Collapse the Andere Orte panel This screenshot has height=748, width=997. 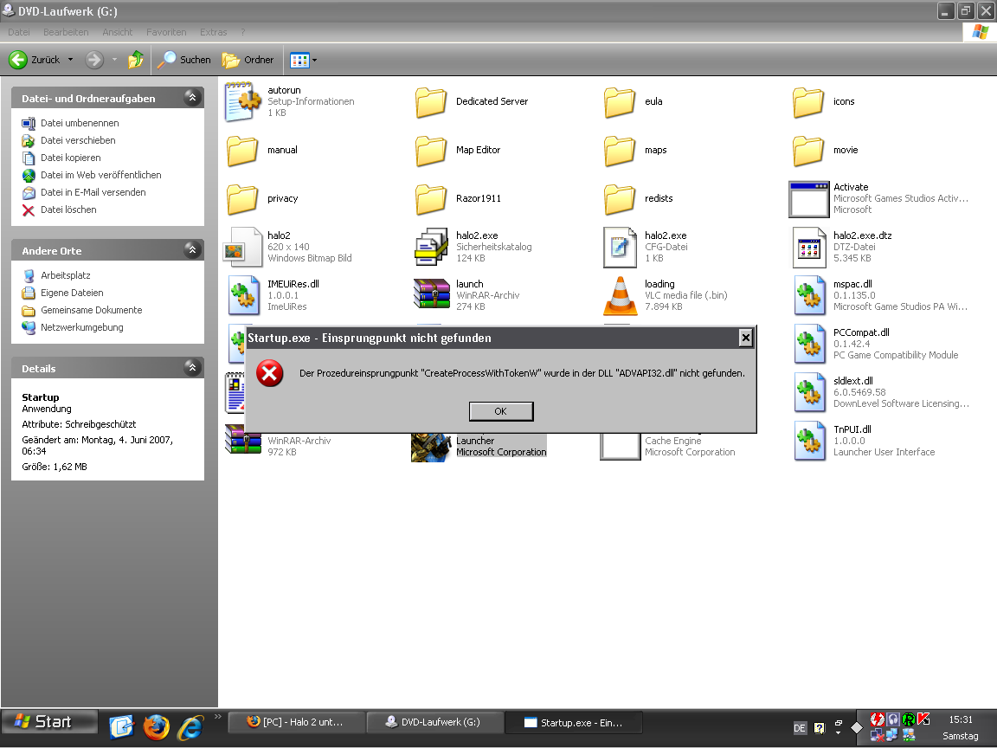point(192,250)
